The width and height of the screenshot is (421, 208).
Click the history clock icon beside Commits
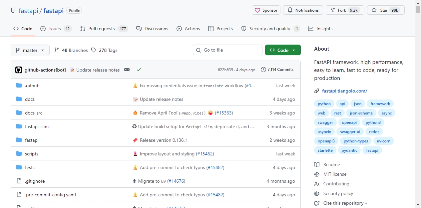263,70
